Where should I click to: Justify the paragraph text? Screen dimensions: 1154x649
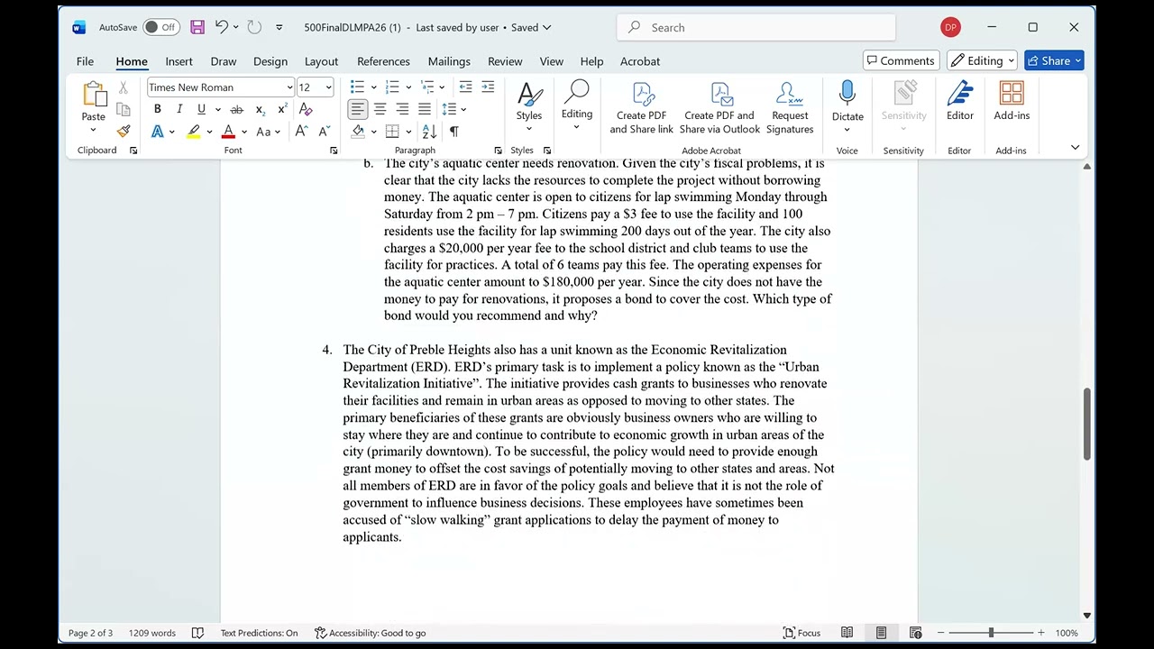coord(424,109)
